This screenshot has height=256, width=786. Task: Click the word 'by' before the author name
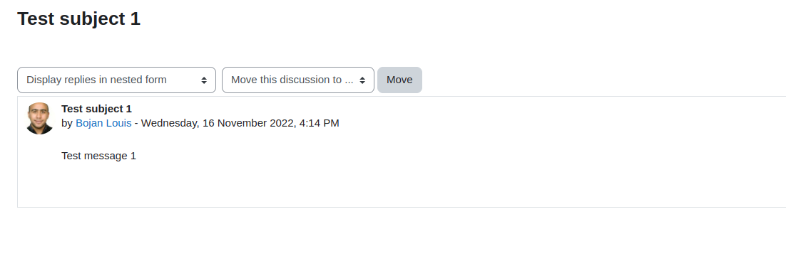(x=67, y=123)
